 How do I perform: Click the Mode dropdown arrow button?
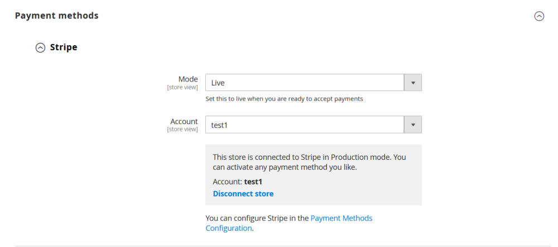coord(413,83)
